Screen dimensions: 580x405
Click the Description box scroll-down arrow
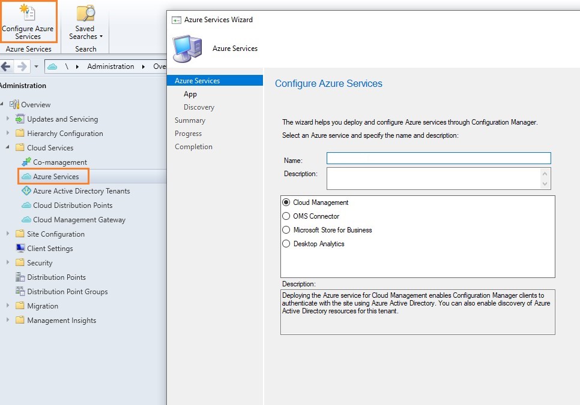coord(545,184)
